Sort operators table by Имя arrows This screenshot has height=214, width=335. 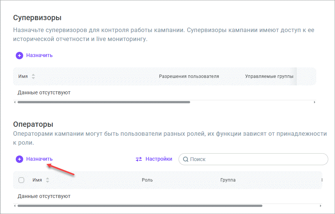48,180
